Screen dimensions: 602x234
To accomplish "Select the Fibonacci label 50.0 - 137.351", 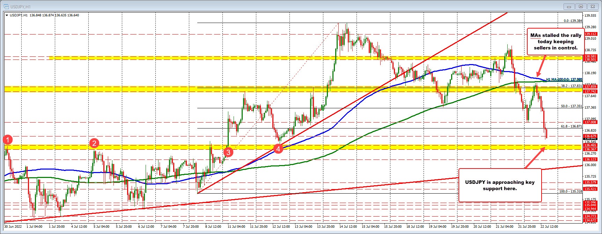I will tap(572, 106).
